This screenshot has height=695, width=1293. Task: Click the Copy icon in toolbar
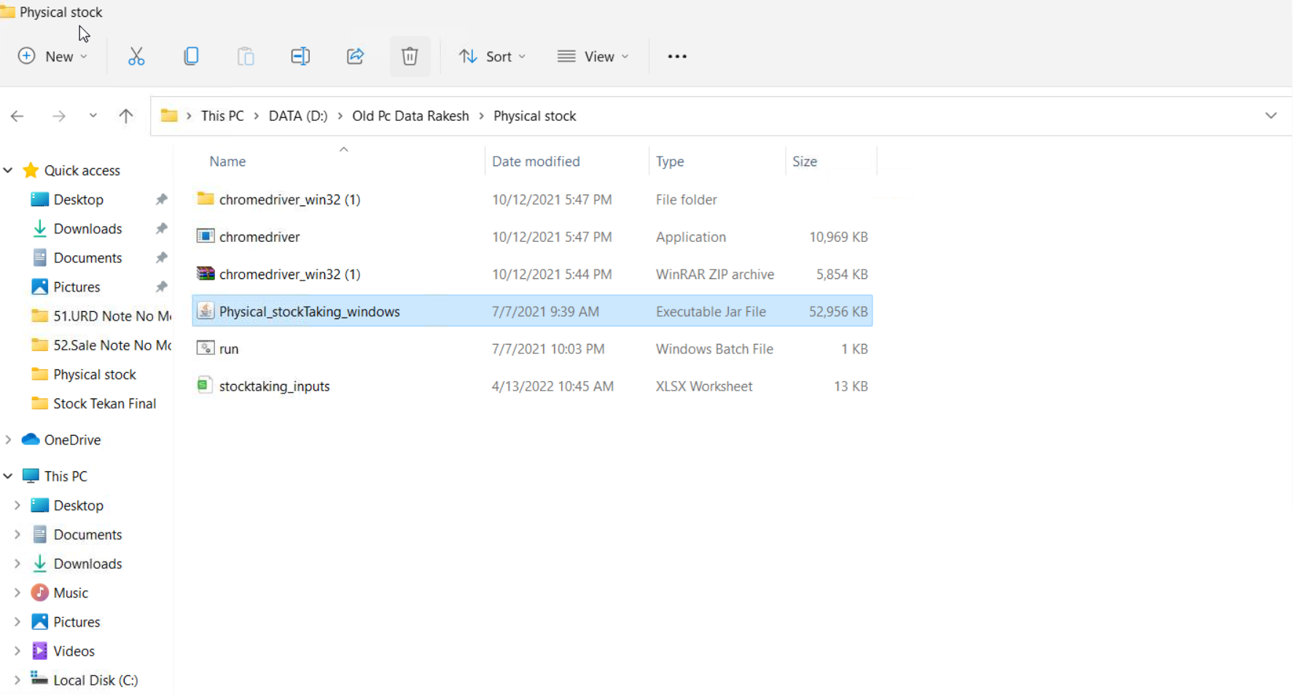[191, 56]
